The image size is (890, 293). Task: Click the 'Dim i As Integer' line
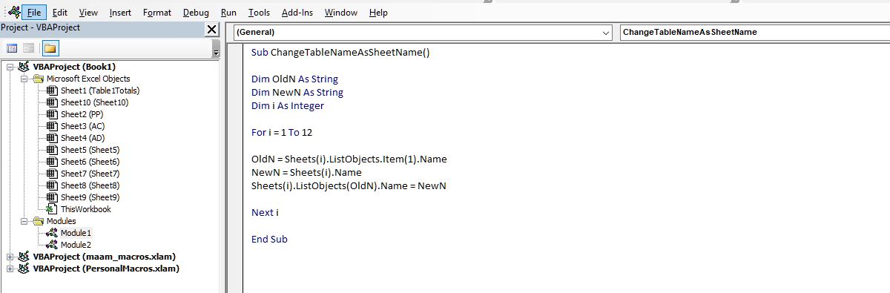pos(288,106)
